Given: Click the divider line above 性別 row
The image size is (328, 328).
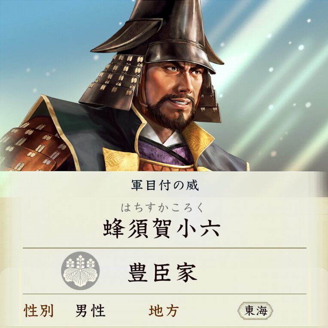Looking at the screenshot, I should click(x=164, y=294).
